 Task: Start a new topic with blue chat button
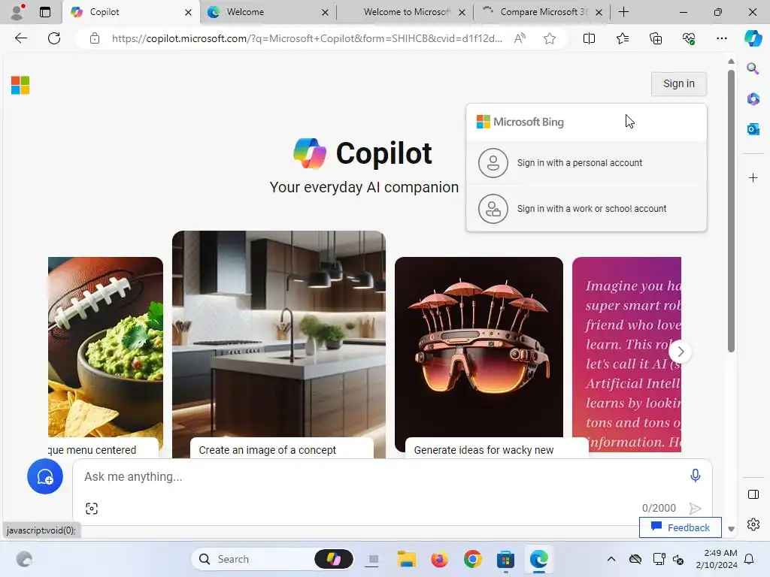pyautogui.click(x=44, y=476)
